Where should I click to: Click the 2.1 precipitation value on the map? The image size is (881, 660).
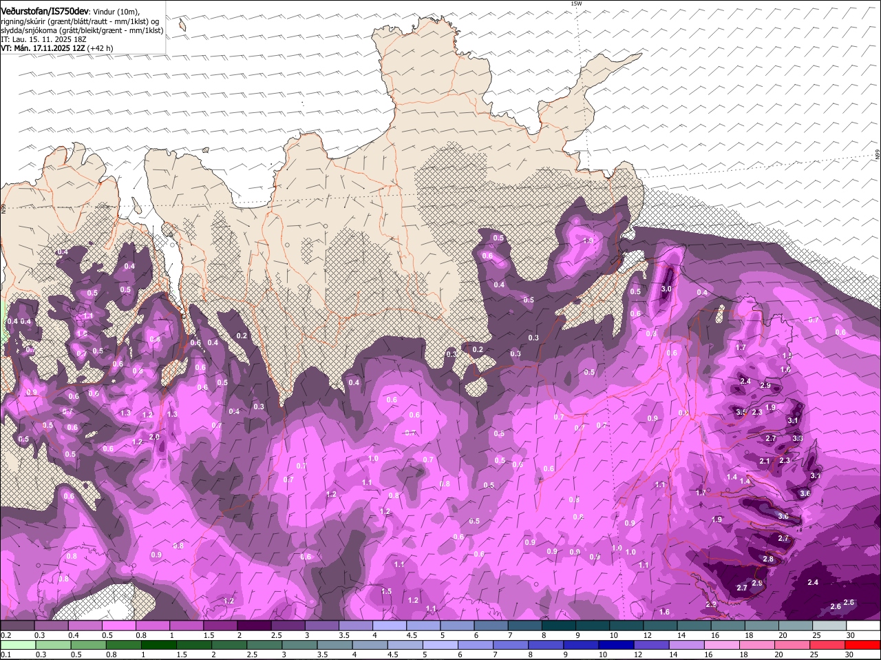[765, 461]
